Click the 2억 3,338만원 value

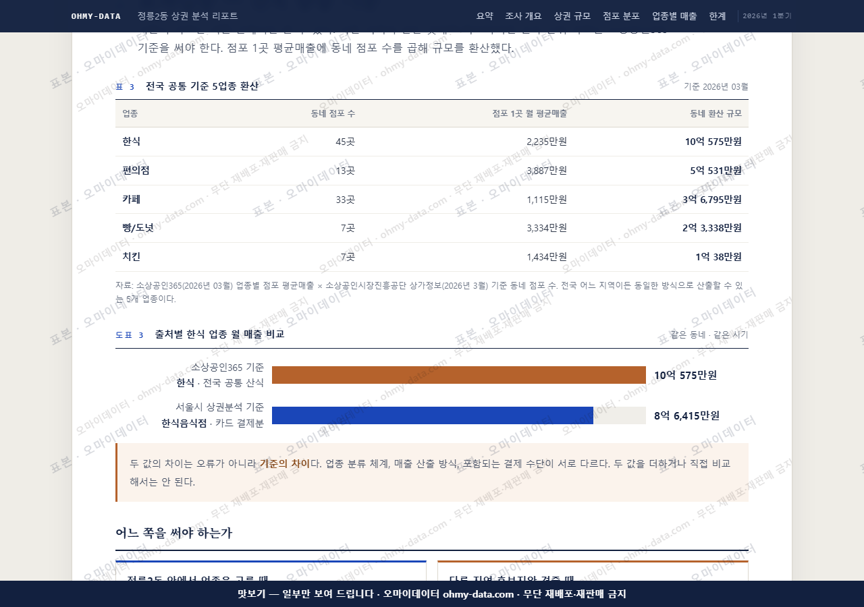pyautogui.click(x=712, y=228)
